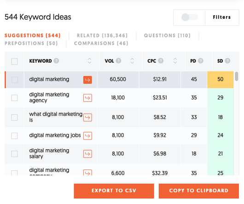Open arrow icon beside what digital marketing is
This screenshot has width=244, height=204.
[x=87, y=117]
